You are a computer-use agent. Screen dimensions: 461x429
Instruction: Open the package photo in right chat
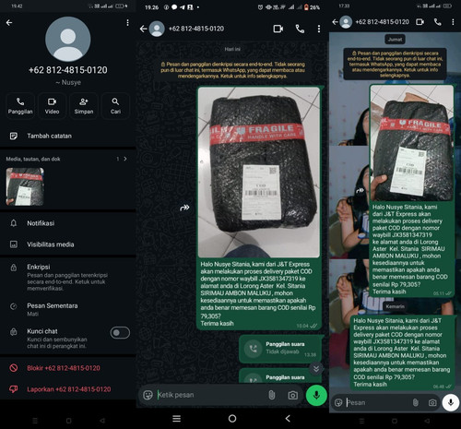point(412,143)
